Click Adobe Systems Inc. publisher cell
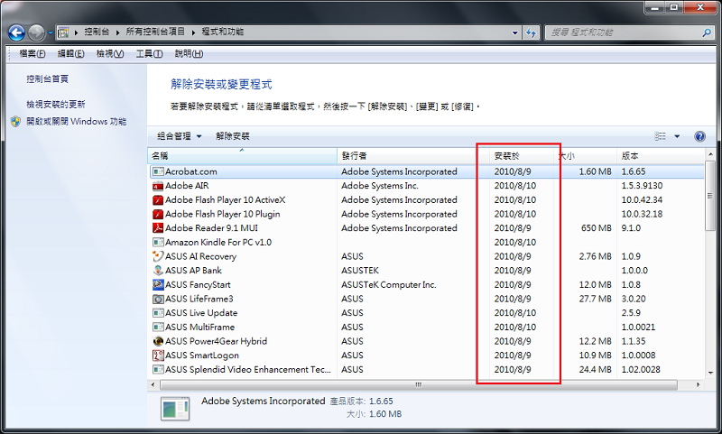 [x=380, y=186]
